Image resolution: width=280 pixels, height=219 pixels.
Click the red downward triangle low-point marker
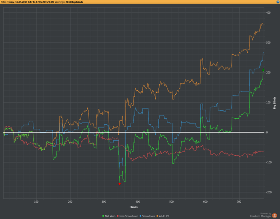120,184
